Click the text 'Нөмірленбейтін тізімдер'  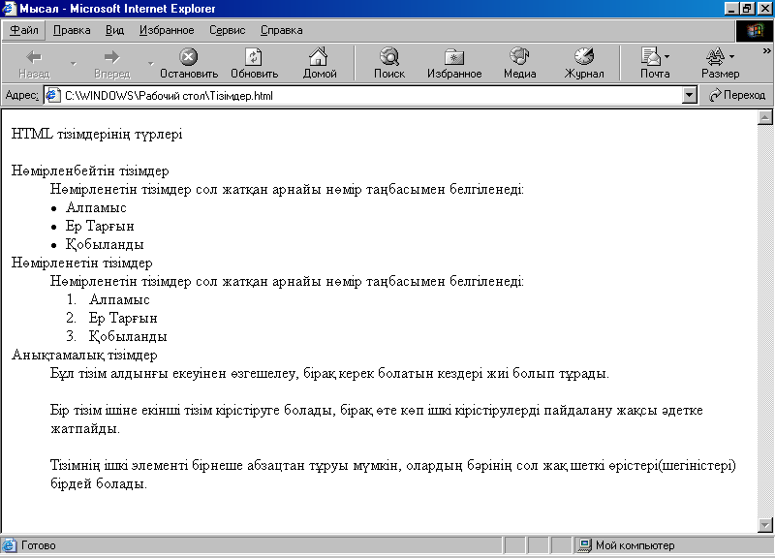[90, 171]
